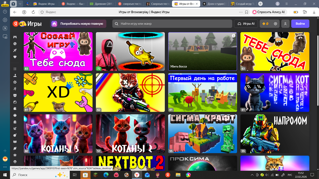Expand the tab groups dropdown arrow

click(20, 4)
